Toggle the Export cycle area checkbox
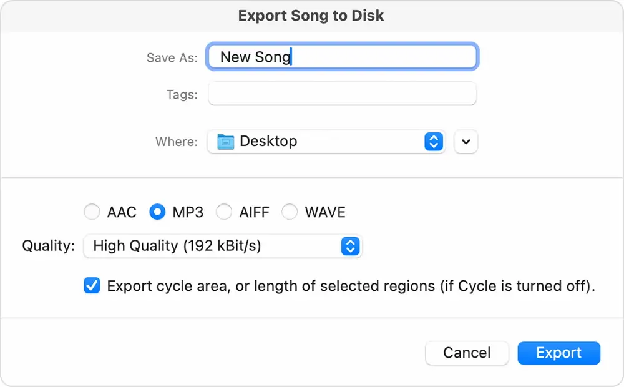 tap(92, 286)
